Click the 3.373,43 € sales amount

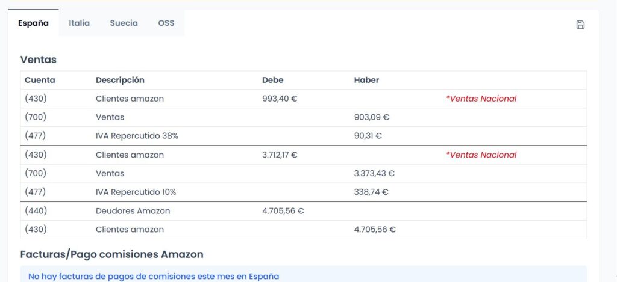pos(374,173)
